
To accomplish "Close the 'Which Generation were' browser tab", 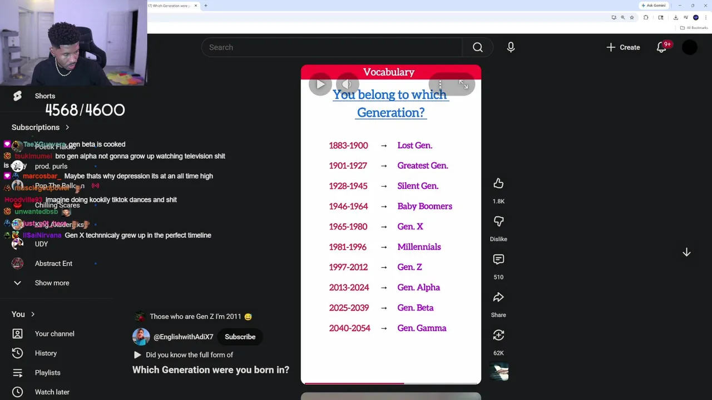I will [196, 6].
